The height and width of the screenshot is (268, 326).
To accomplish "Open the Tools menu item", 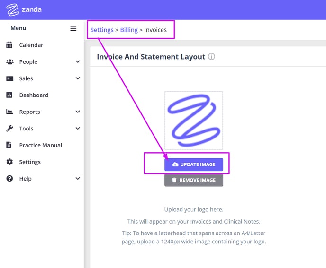I will (27, 129).
